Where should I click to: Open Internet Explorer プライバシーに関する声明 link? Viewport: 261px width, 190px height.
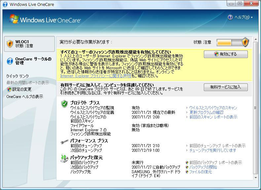pos(96,76)
